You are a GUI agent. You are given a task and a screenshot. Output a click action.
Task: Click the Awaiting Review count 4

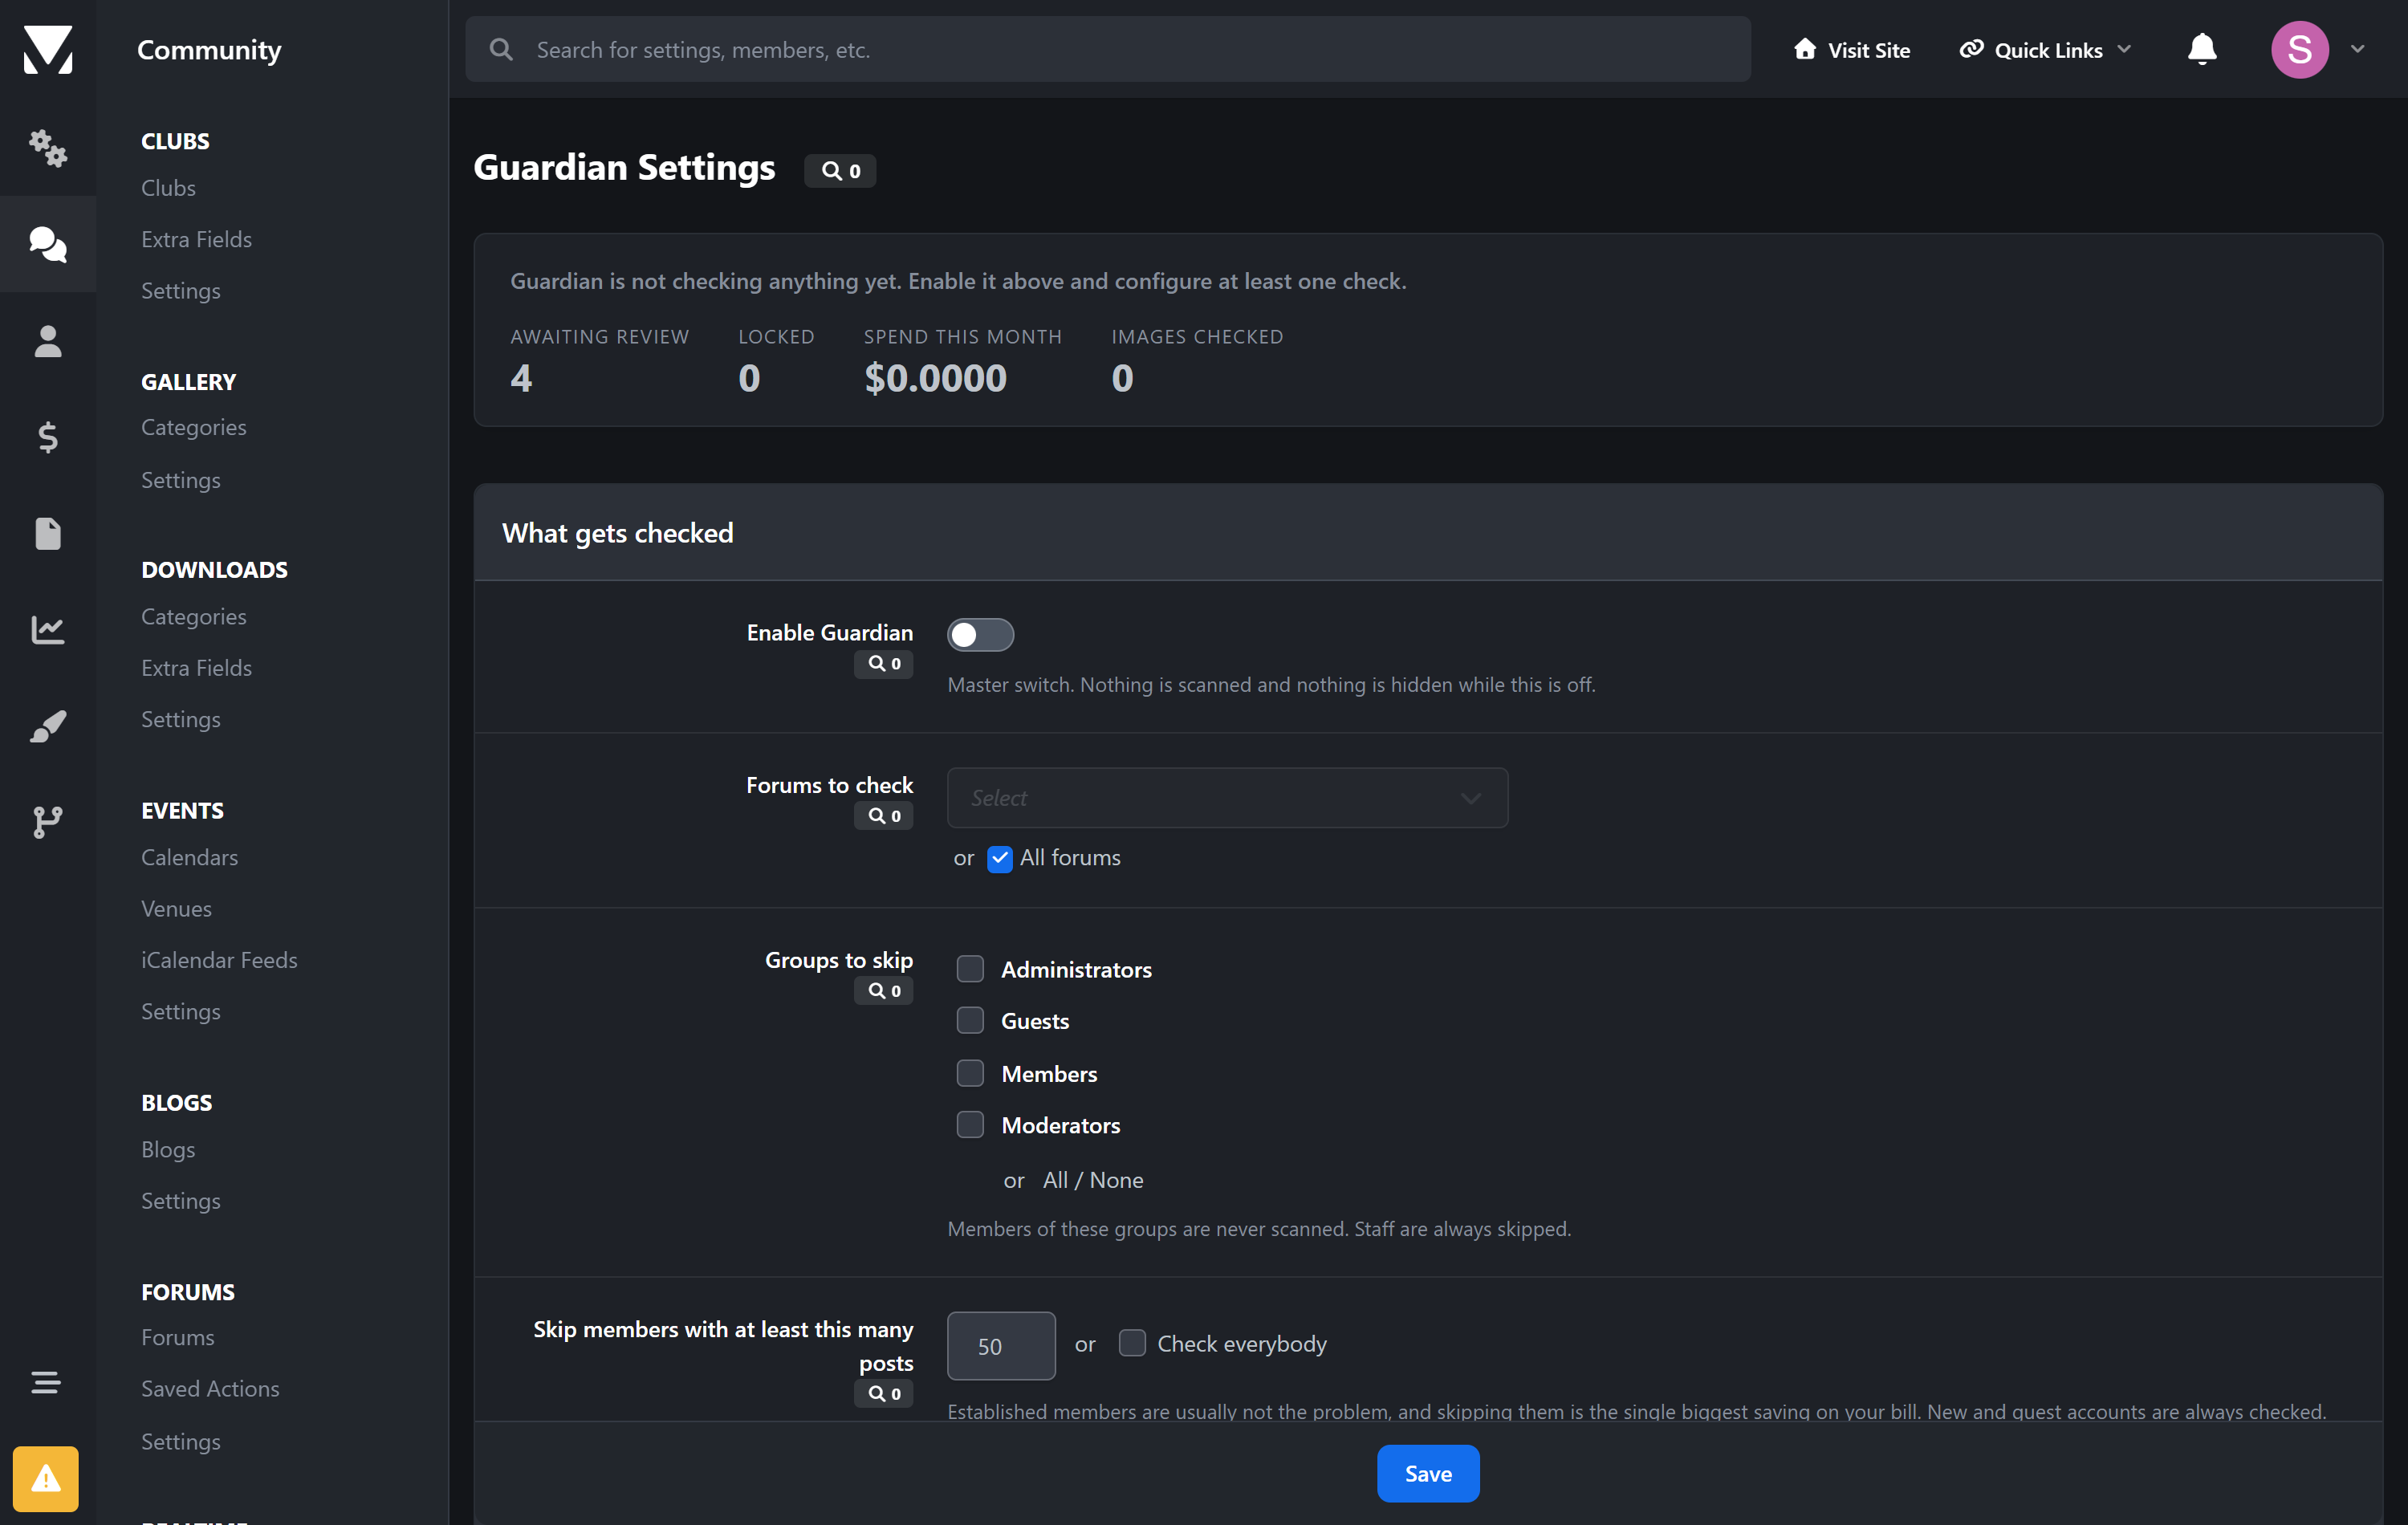(520, 378)
